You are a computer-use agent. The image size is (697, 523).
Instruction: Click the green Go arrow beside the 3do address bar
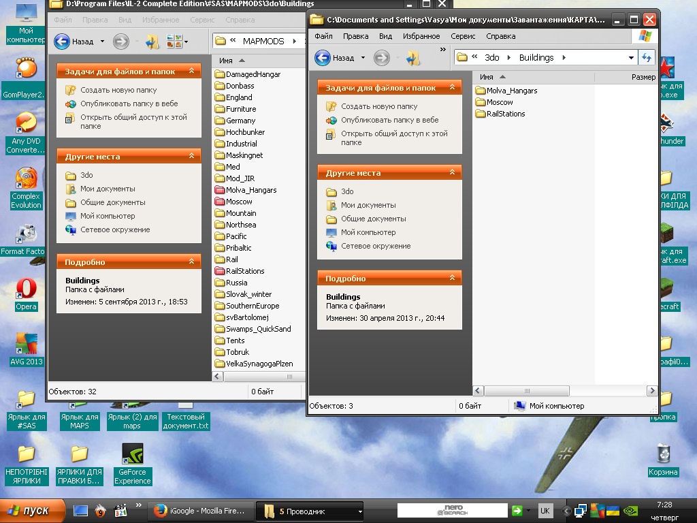click(647, 58)
